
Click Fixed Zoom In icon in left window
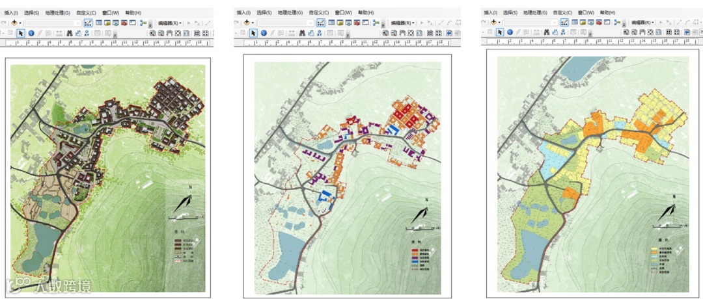[197, 33]
